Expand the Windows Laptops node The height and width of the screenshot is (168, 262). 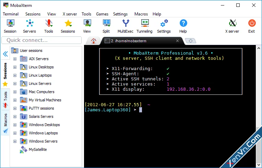(15, 133)
